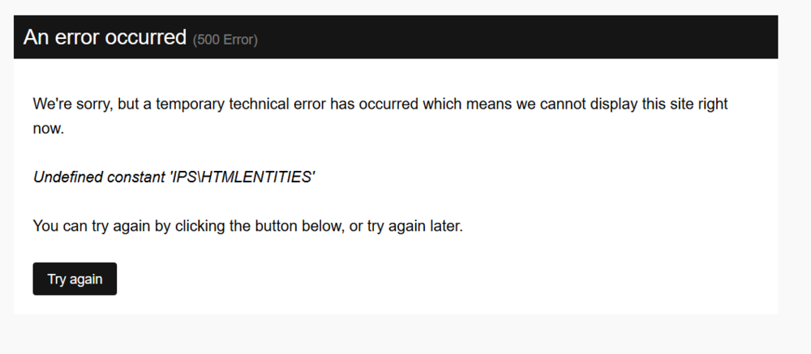The width and height of the screenshot is (811, 354).
Task: Click the italic "Undefined constant" error line
Action: pyautogui.click(x=174, y=177)
